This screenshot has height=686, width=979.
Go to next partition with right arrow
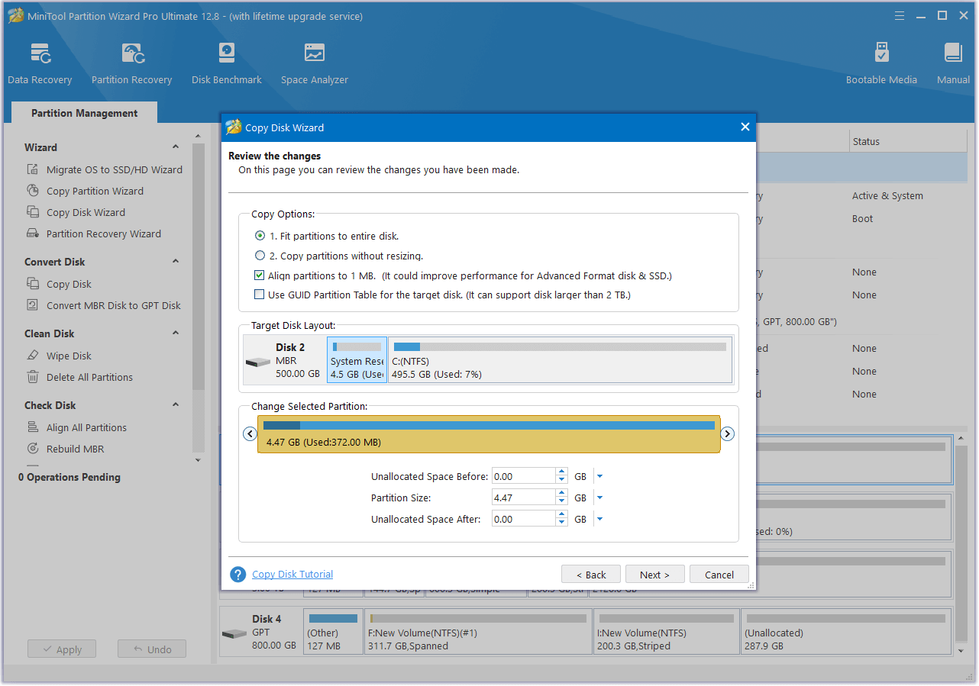[x=728, y=433]
